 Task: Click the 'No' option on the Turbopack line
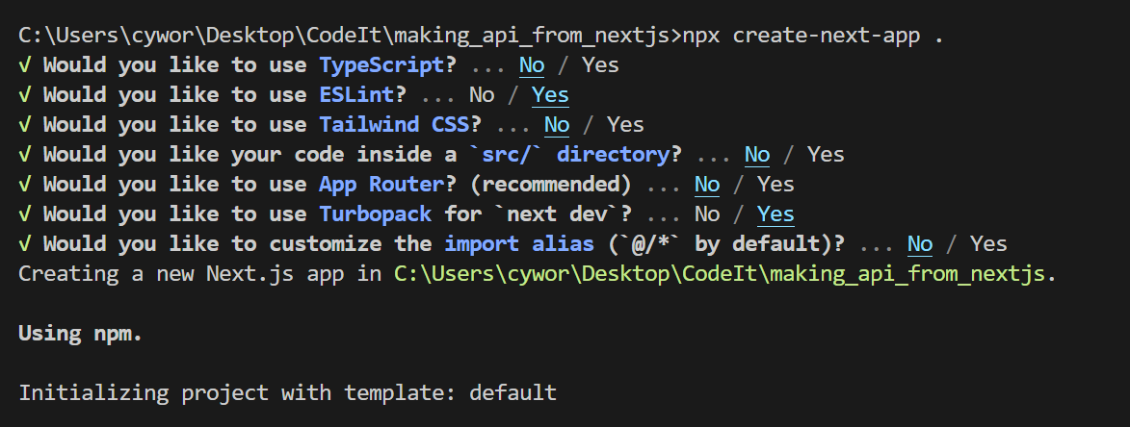[x=707, y=214]
